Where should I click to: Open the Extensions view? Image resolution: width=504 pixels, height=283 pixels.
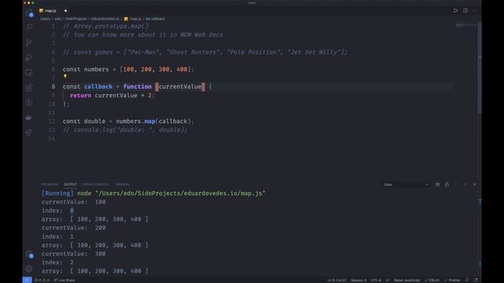click(29, 87)
